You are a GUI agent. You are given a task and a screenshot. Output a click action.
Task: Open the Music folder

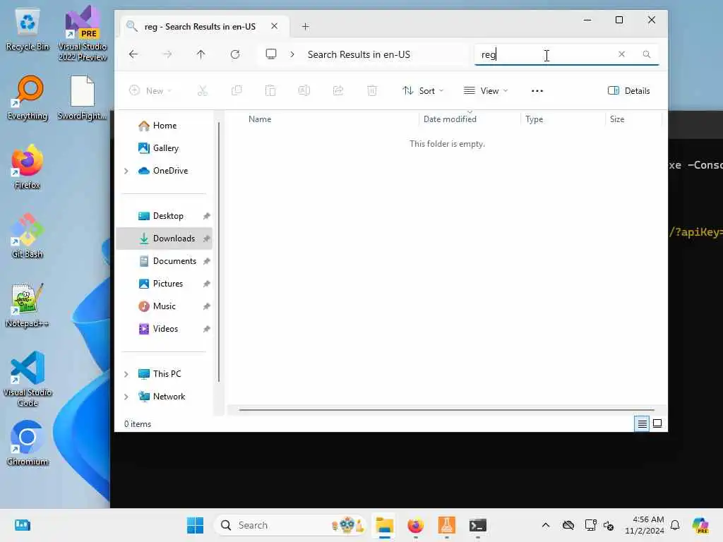[164, 306]
